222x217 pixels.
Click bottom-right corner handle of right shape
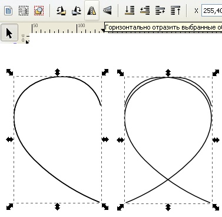216,207
